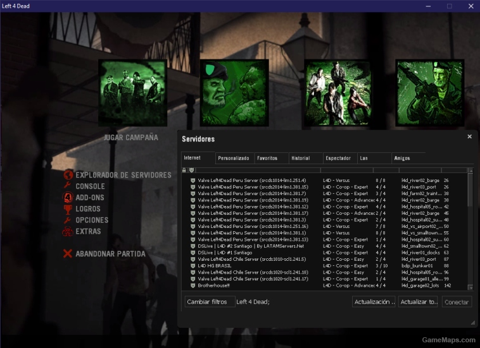Screen dimensions: 480x348
Task: Select DSLive L4D #2 Santiago server row
Action: [x=324, y=246]
